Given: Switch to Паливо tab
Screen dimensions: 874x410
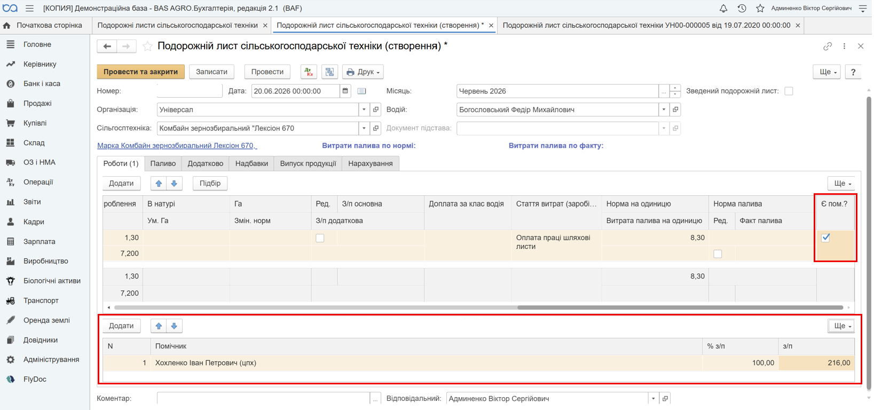Looking at the screenshot, I should point(163,163).
